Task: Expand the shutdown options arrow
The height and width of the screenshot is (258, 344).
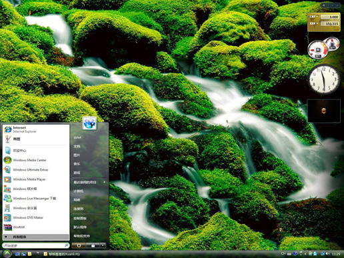Action: [x=103, y=245]
